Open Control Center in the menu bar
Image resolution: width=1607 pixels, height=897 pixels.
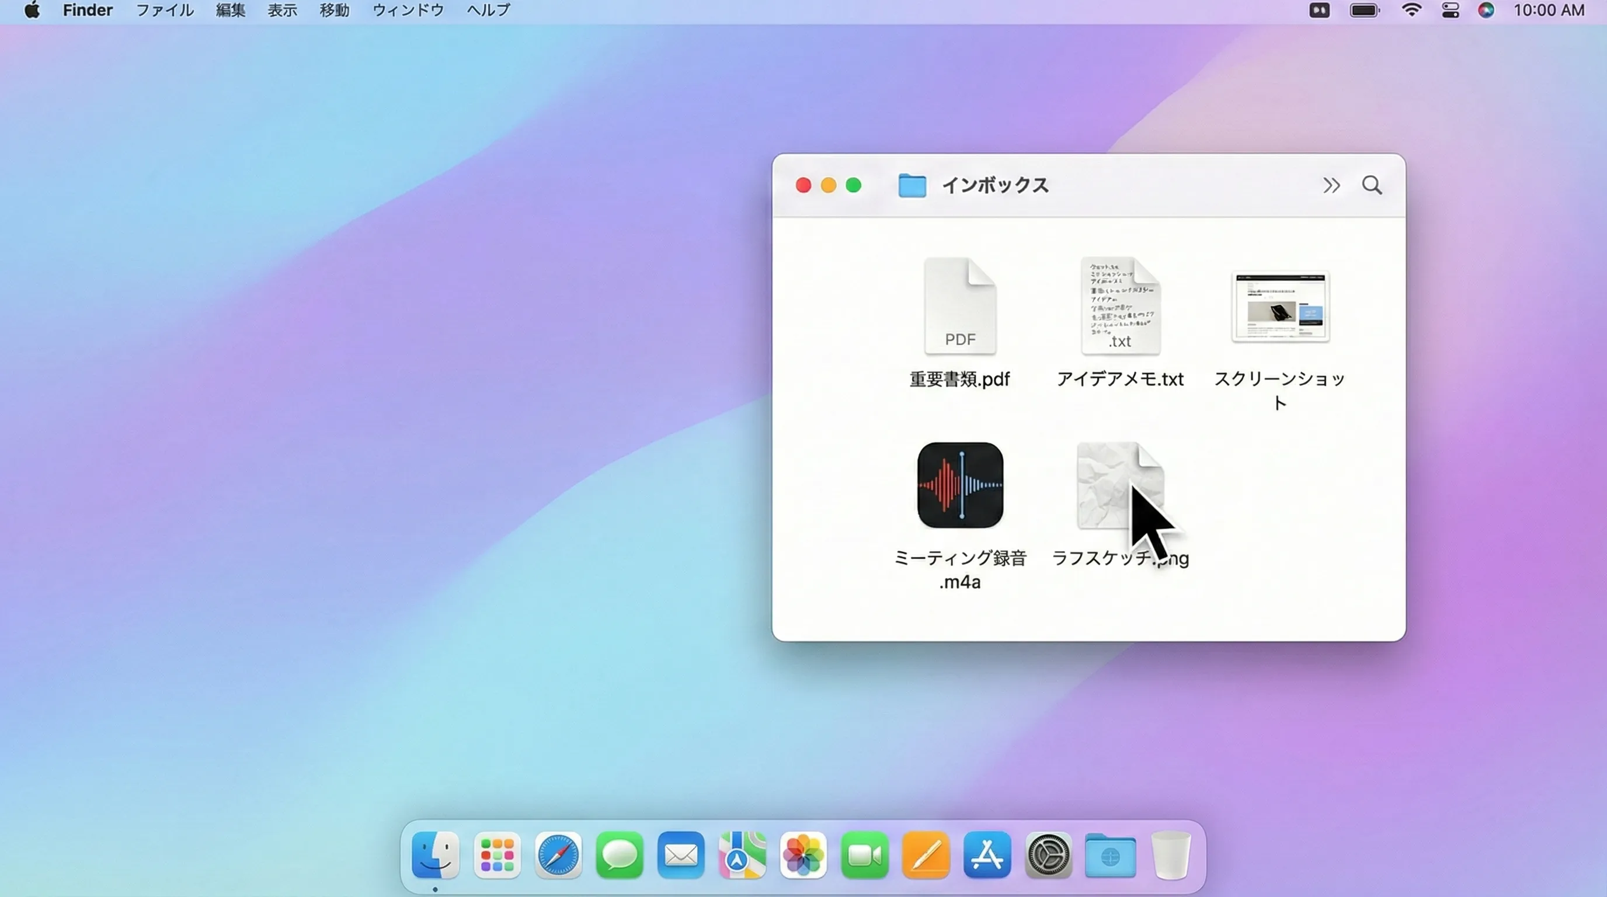point(1451,10)
